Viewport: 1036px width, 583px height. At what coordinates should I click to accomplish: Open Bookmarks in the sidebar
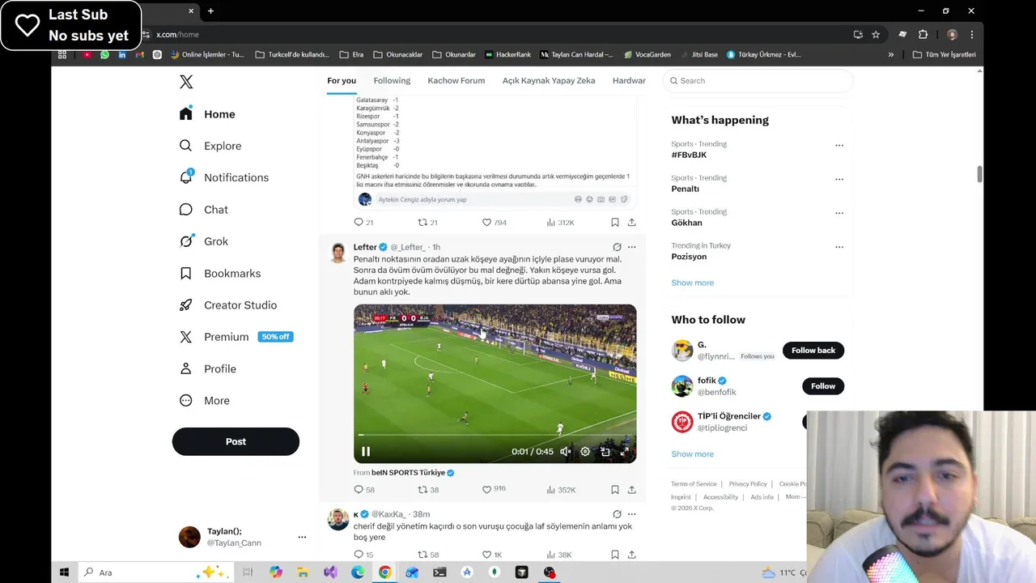click(220, 274)
